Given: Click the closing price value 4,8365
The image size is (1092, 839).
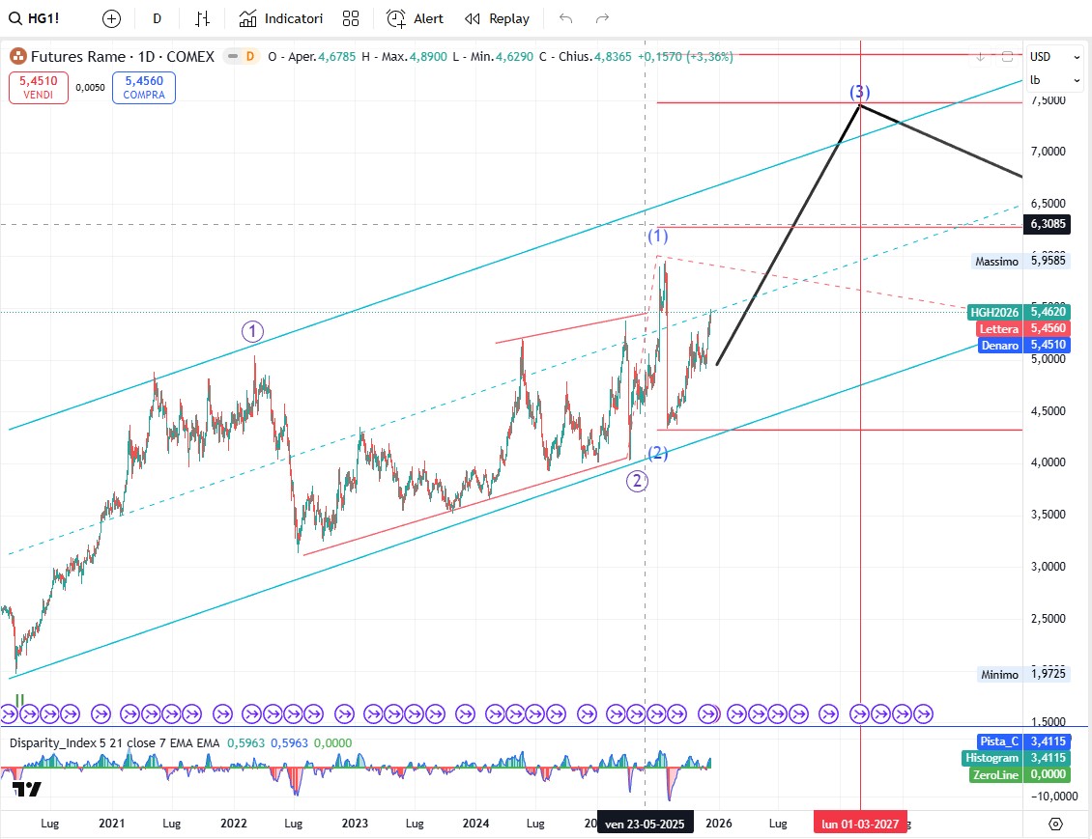Looking at the screenshot, I should click(x=613, y=56).
